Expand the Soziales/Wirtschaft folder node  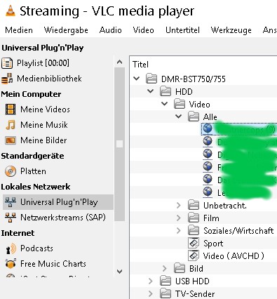point(179,230)
